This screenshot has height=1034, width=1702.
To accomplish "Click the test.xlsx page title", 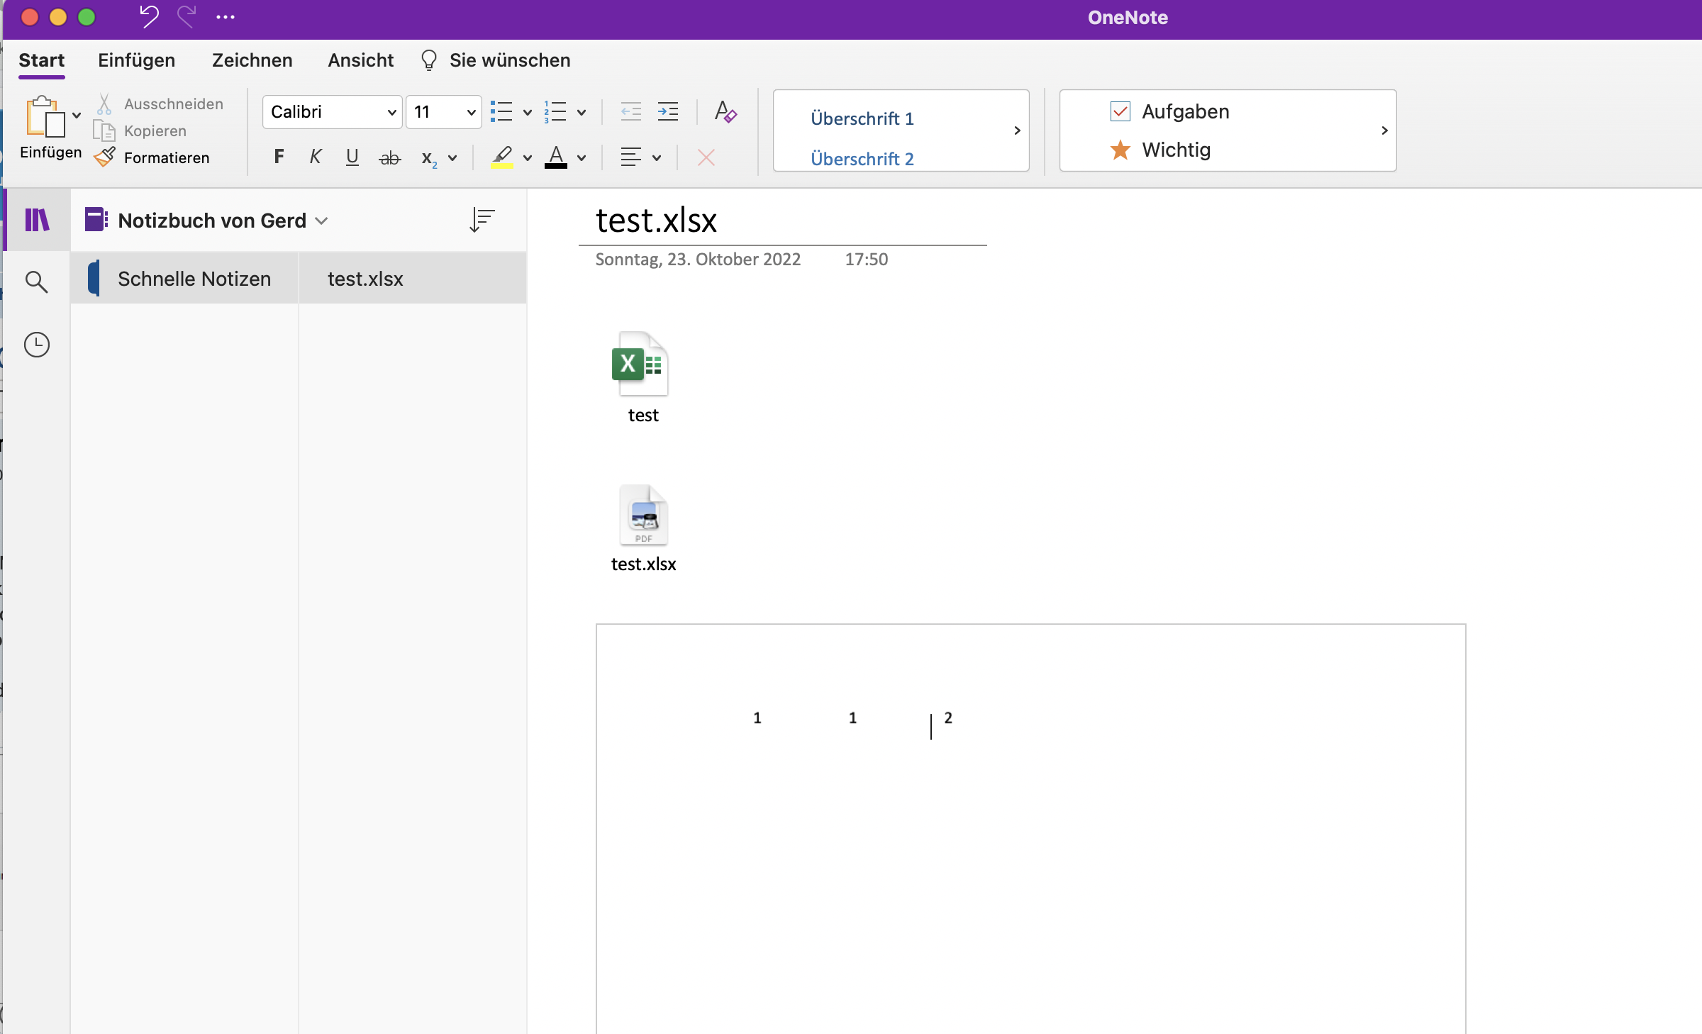I will coord(656,220).
